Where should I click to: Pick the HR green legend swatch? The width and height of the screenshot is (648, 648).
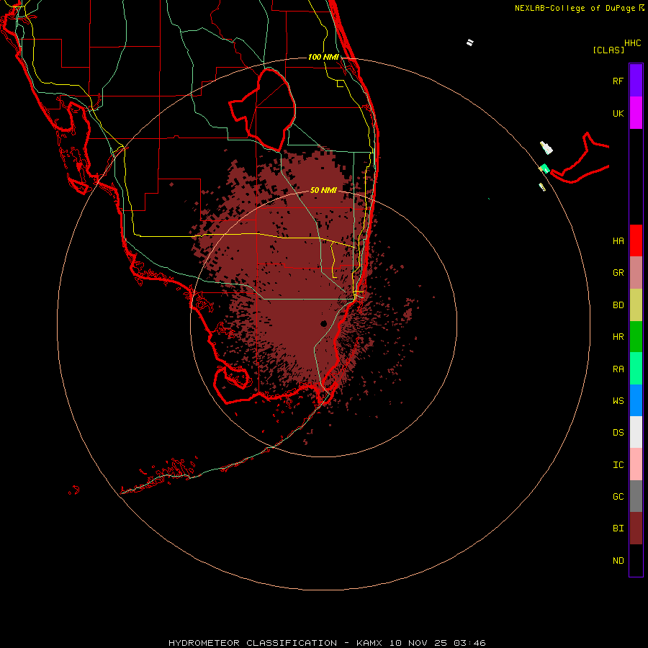[x=636, y=336]
